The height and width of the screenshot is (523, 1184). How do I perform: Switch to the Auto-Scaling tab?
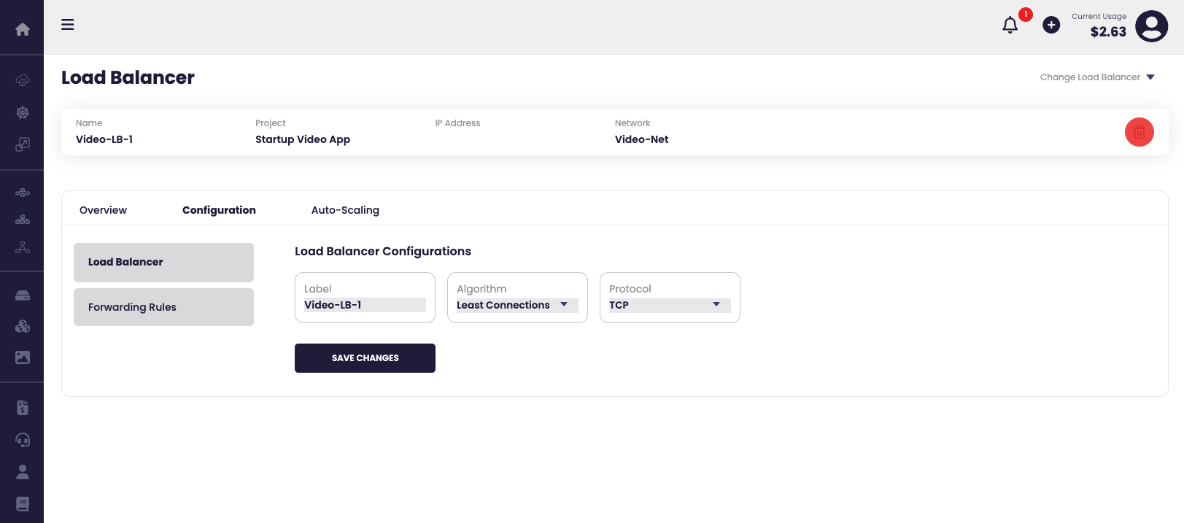coord(345,210)
